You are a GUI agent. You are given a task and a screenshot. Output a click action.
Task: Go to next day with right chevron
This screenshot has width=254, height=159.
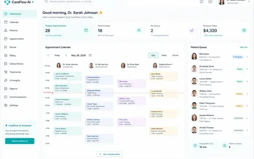[x=66, y=55]
